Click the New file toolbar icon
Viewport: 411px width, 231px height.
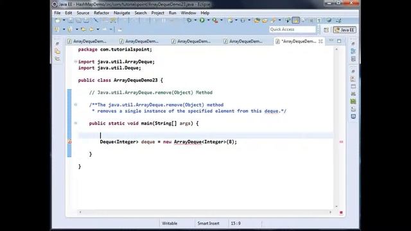coord(58,20)
